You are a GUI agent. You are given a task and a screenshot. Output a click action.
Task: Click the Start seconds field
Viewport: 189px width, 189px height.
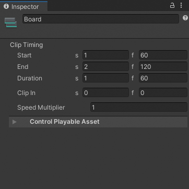click(x=105, y=55)
